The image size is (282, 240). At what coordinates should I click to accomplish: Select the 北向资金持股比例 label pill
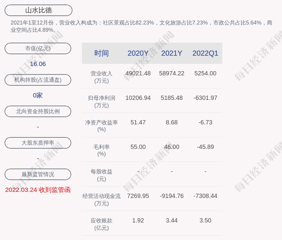point(38,111)
